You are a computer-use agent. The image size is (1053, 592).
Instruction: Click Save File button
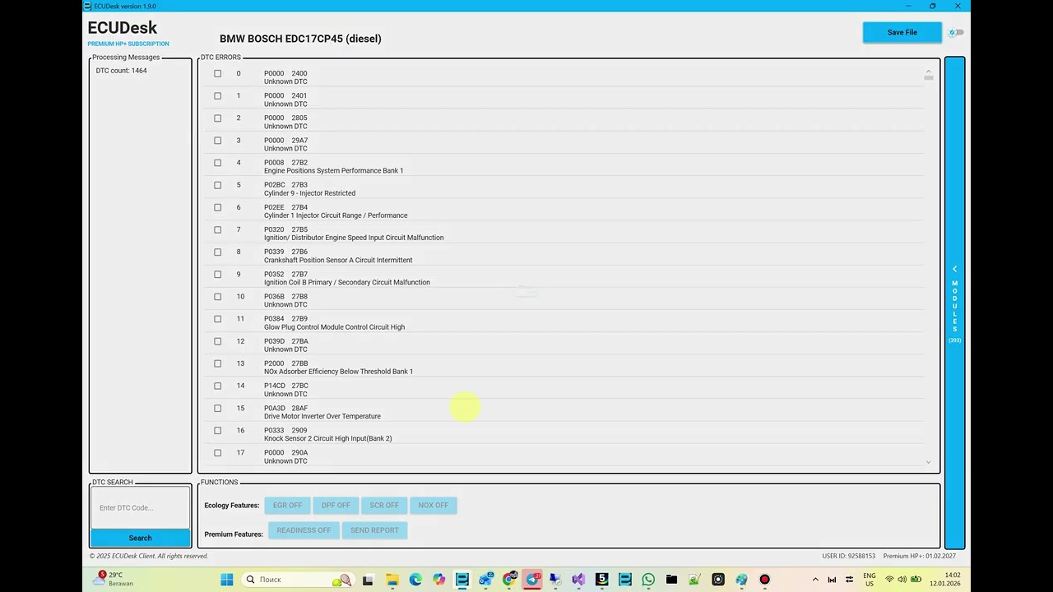coord(902,32)
